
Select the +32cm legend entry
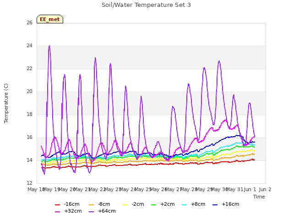(68, 211)
